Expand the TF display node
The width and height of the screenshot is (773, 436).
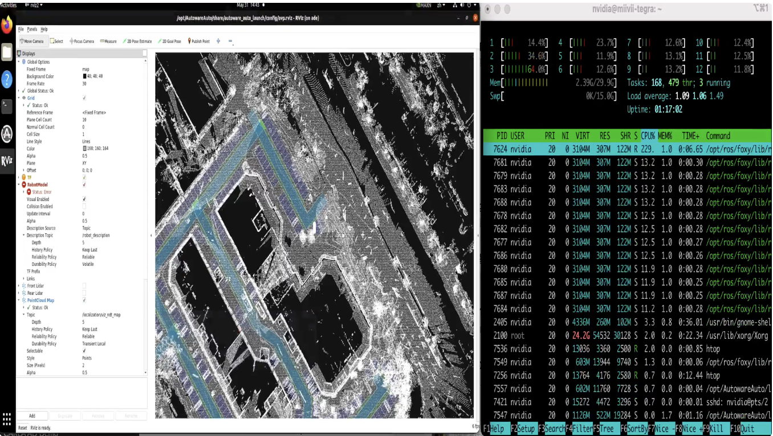tap(19, 178)
